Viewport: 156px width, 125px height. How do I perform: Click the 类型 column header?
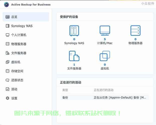click(x=65, y=90)
